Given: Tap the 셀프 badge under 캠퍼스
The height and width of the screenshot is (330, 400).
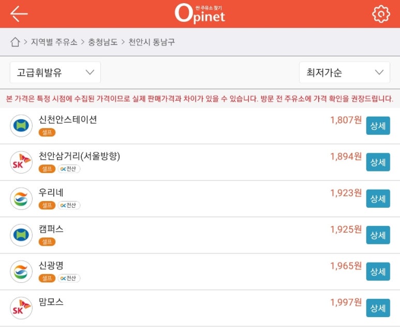Looking at the screenshot, I should 47,242.
